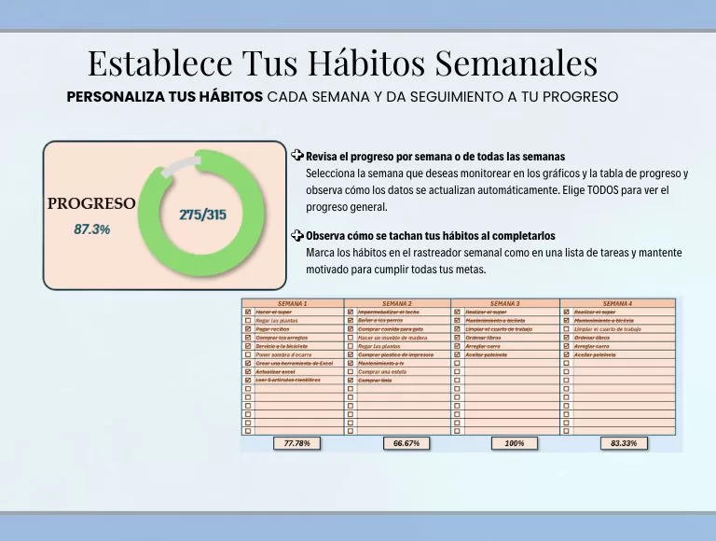
Task: Click the plus icon beside "Revisa el progreso por semana"
Action: coord(296,155)
